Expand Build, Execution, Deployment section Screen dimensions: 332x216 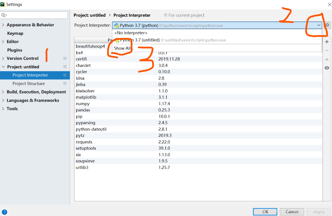(3, 92)
